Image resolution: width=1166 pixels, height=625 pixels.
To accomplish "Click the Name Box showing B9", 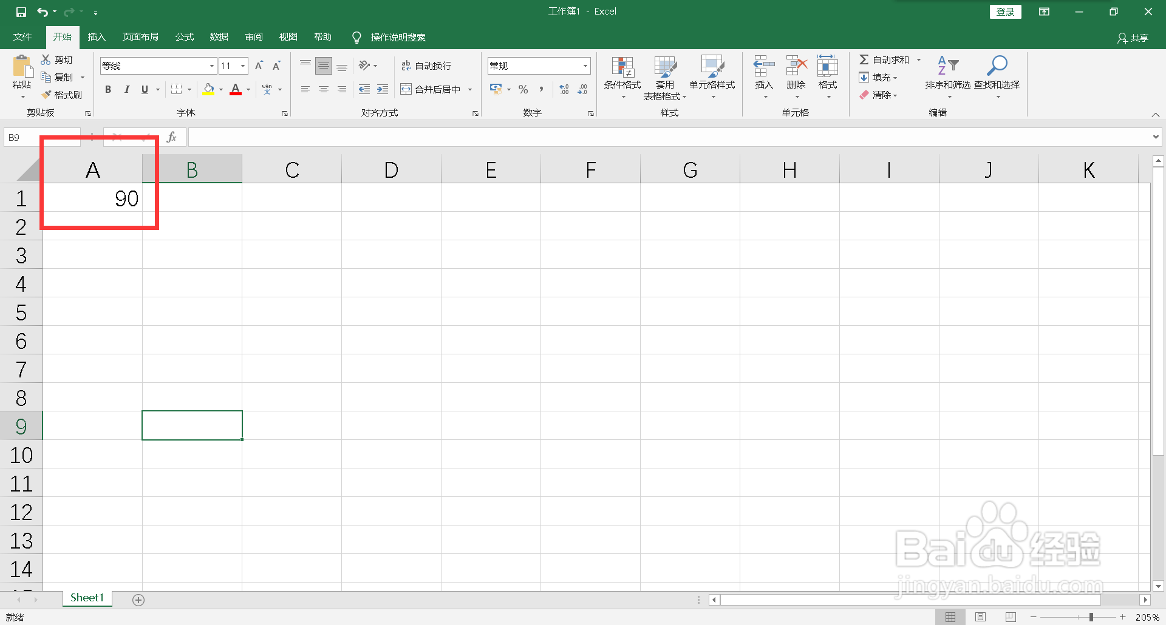I will [x=42, y=137].
